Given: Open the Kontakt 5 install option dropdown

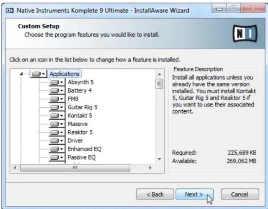Looking at the screenshot, I should (x=57, y=116).
